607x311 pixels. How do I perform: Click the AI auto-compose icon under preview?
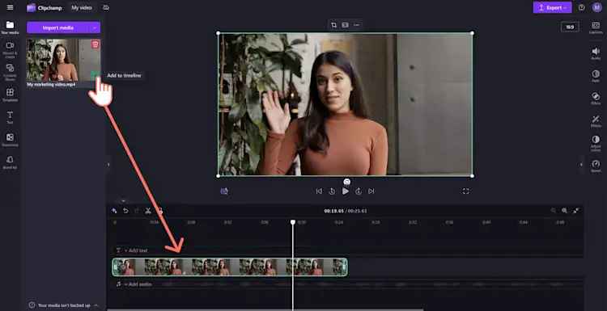tap(224, 191)
